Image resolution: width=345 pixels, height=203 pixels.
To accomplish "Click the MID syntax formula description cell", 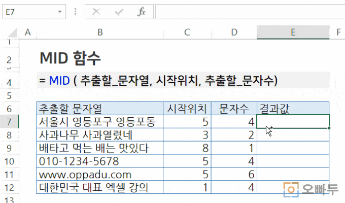I will coord(183,80).
